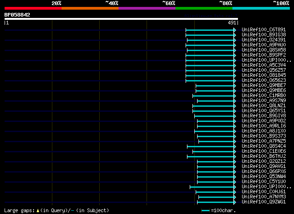Click the cyan ~100% identity legend segment
Viewport: 294px width, 214px height.
pos(261,8)
